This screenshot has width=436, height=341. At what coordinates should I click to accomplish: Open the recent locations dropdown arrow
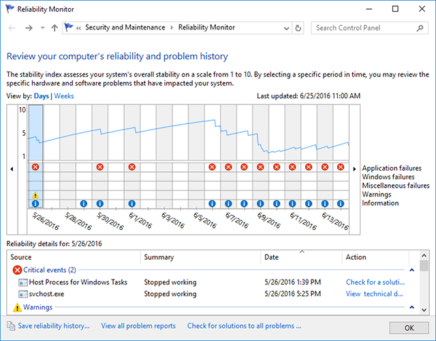(42, 28)
